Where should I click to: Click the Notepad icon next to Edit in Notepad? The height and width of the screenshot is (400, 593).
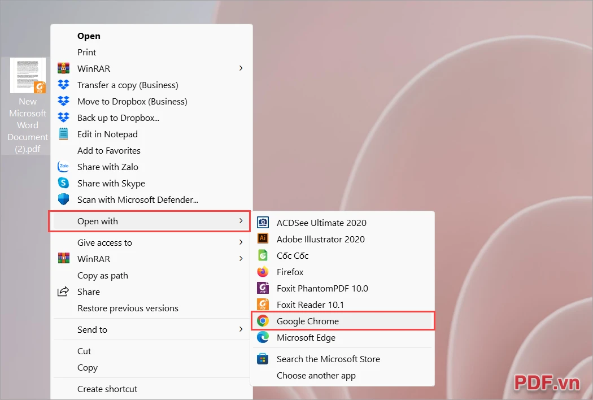(63, 133)
